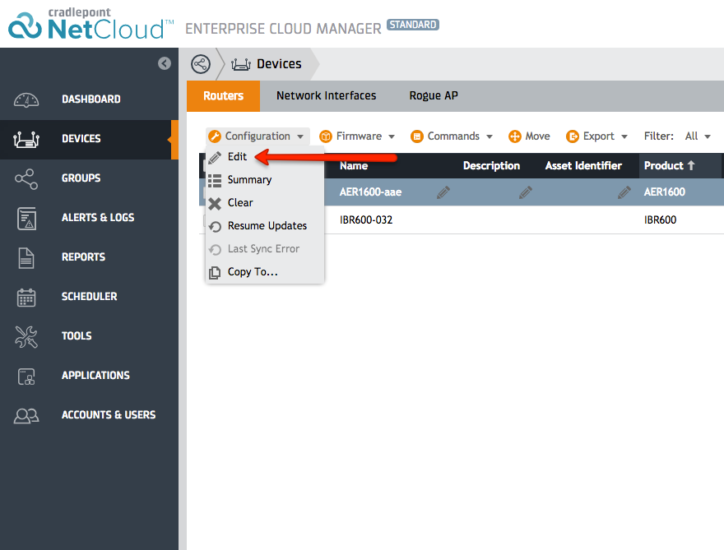The image size is (724, 550).
Task: Click the breadcrumb groups root icon
Action: [x=201, y=64]
